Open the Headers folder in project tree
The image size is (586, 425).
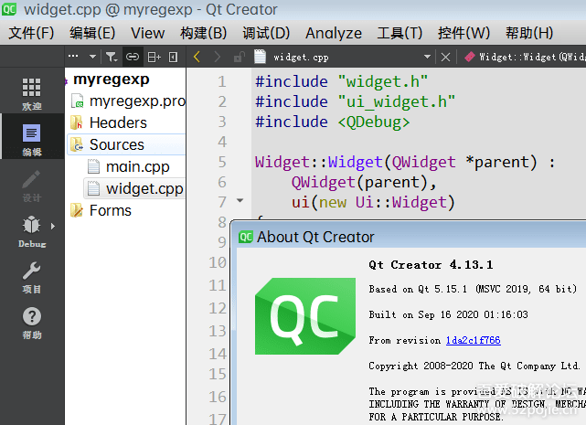[x=117, y=122]
